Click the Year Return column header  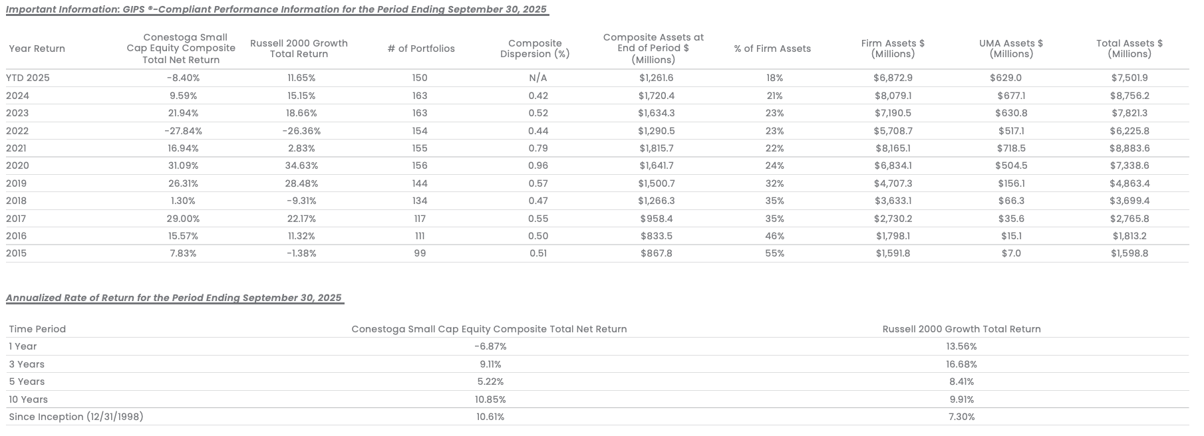37,49
